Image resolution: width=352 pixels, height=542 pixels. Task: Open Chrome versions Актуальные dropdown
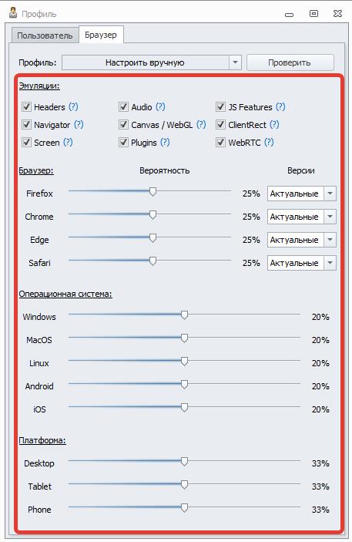pos(330,217)
